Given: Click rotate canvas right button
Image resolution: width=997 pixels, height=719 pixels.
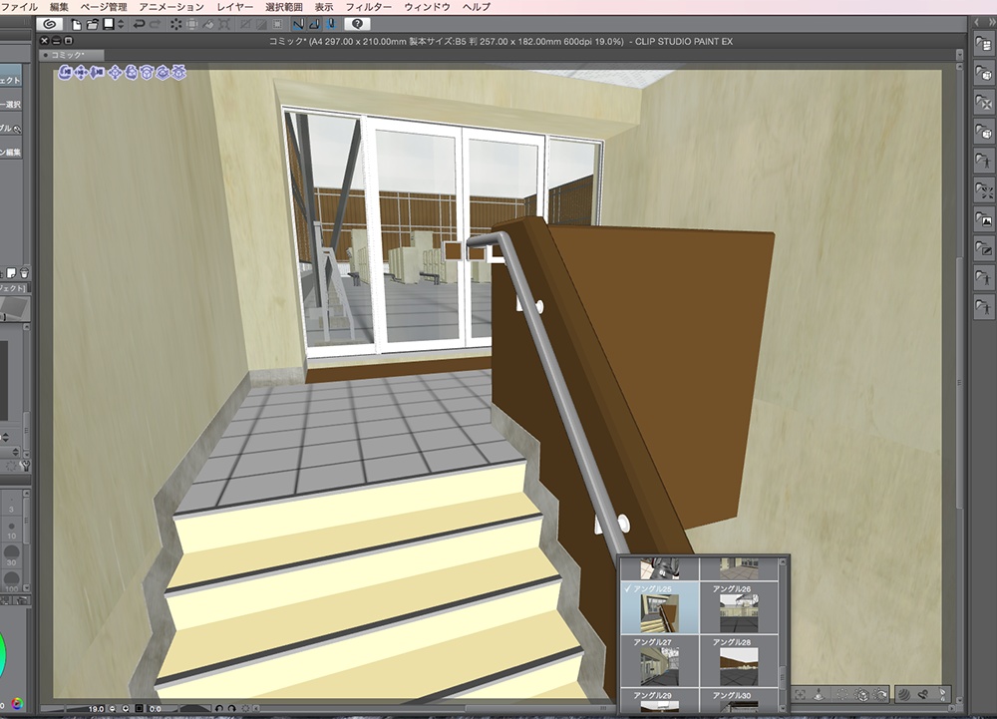Looking at the screenshot, I should 232,708.
